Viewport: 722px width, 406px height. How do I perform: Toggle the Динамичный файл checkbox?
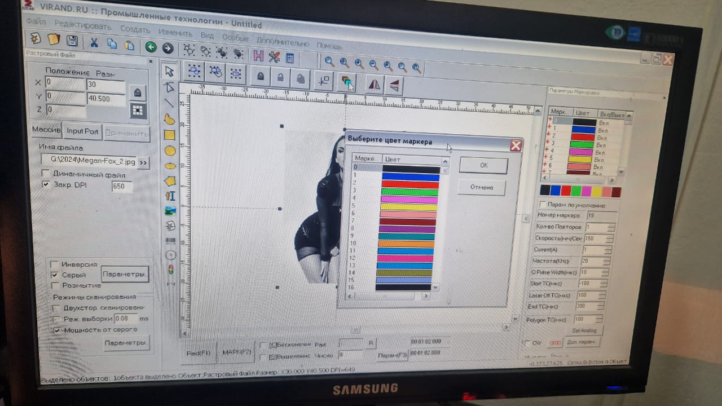click(x=46, y=174)
